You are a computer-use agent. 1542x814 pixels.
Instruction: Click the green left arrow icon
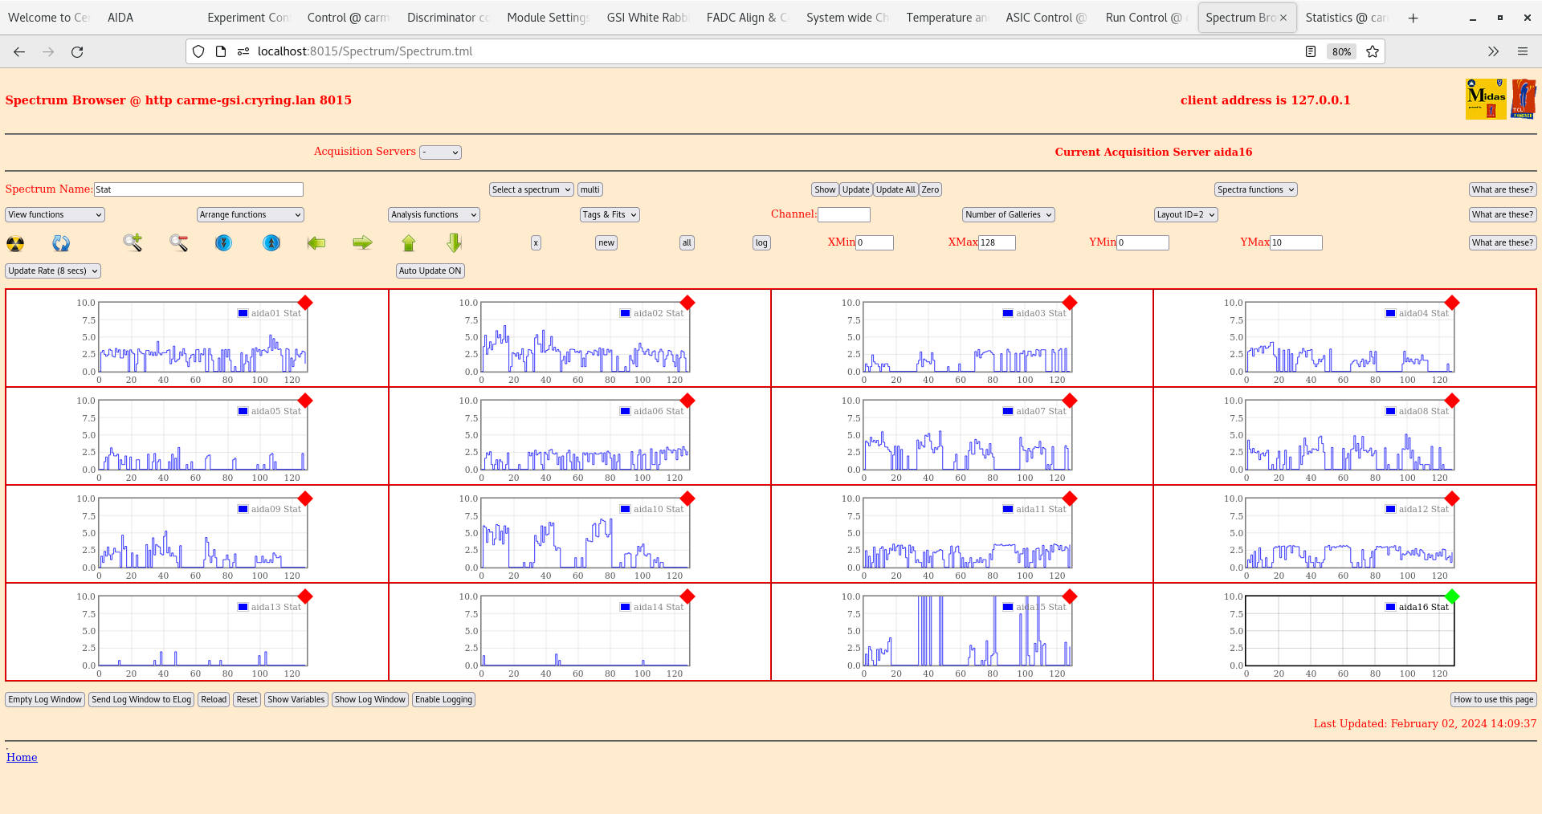point(316,242)
